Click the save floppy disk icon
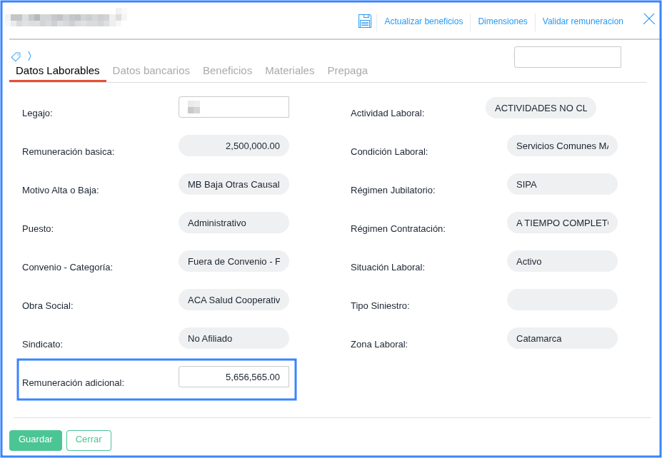The height and width of the screenshot is (458, 662). pos(365,21)
